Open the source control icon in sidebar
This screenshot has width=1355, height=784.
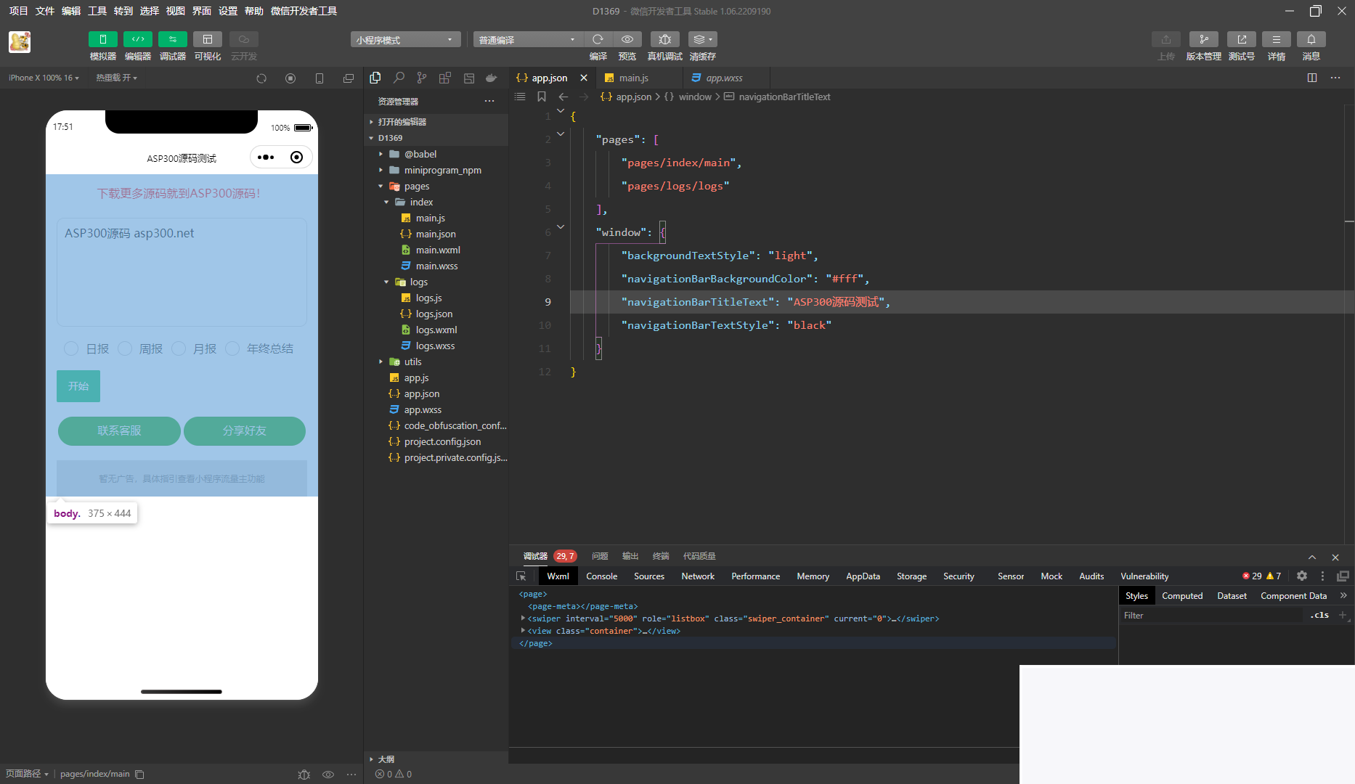(422, 78)
